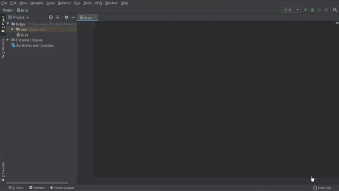Click the firstpr breadcrumb in navigation bar
Screen dimensions: 339x191
[x=8, y=10]
